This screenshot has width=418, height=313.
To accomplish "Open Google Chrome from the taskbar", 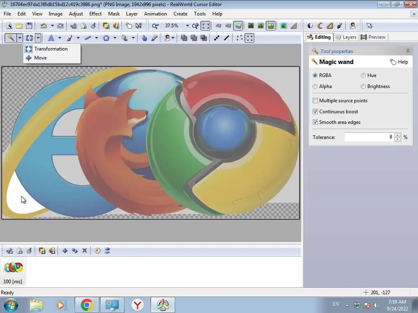I will (87, 305).
